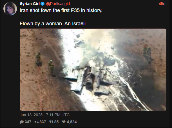The height and width of the screenshot is (128, 172).
Task: Open Syrian Girl's profile avatar
Action: click(10, 9)
